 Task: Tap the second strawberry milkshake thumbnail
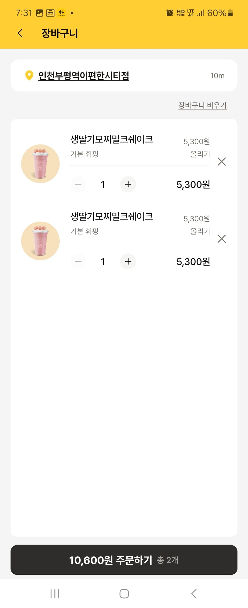pos(40,241)
